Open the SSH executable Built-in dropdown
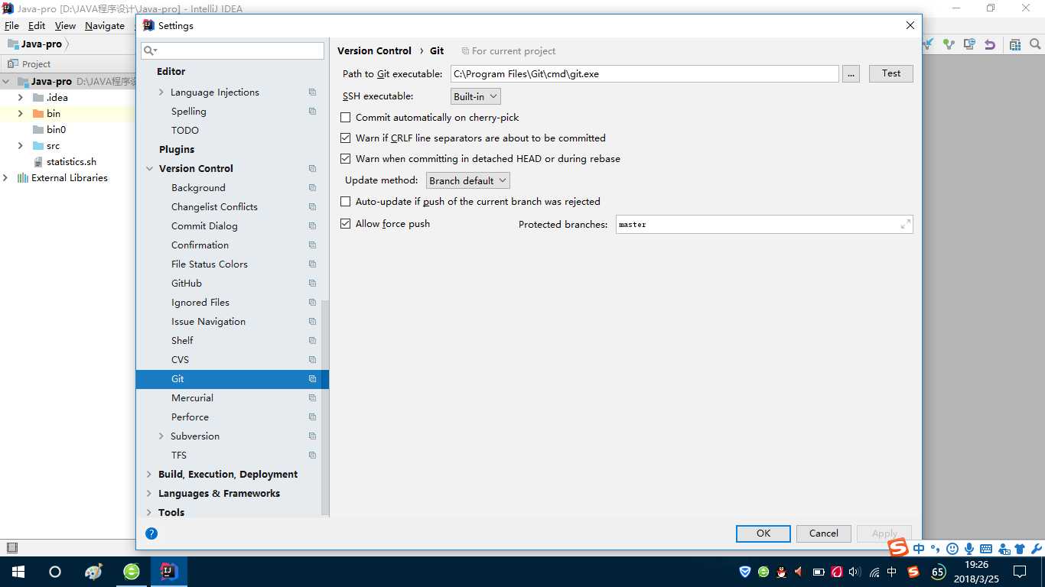The height and width of the screenshot is (587, 1045). click(476, 96)
